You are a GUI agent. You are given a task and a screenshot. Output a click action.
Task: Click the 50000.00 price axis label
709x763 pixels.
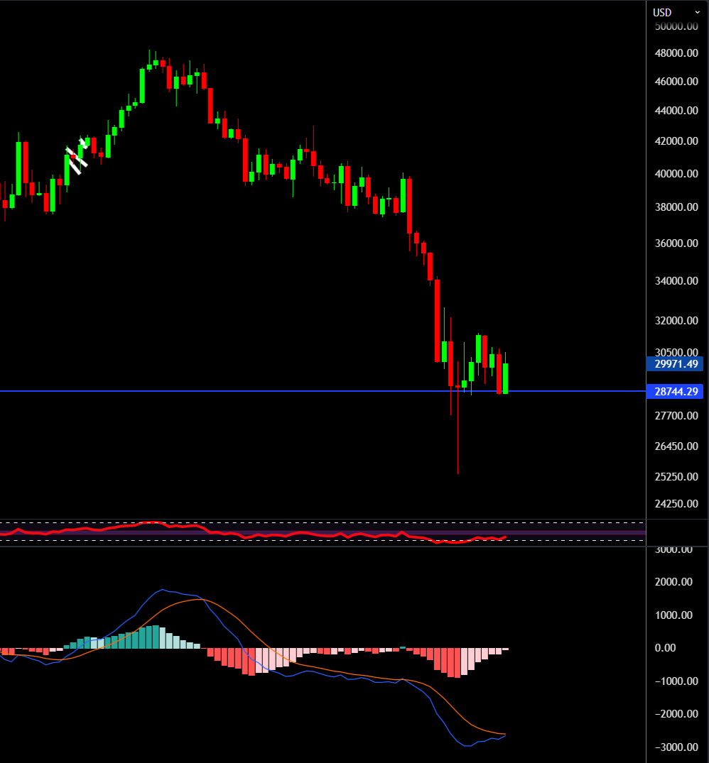click(675, 27)
